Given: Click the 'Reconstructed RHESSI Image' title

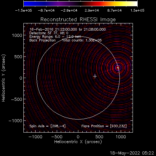Looking at the screenshot, I should [x=78, y=19].
